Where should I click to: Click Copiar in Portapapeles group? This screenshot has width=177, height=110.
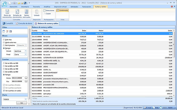(x=47, y=13)
